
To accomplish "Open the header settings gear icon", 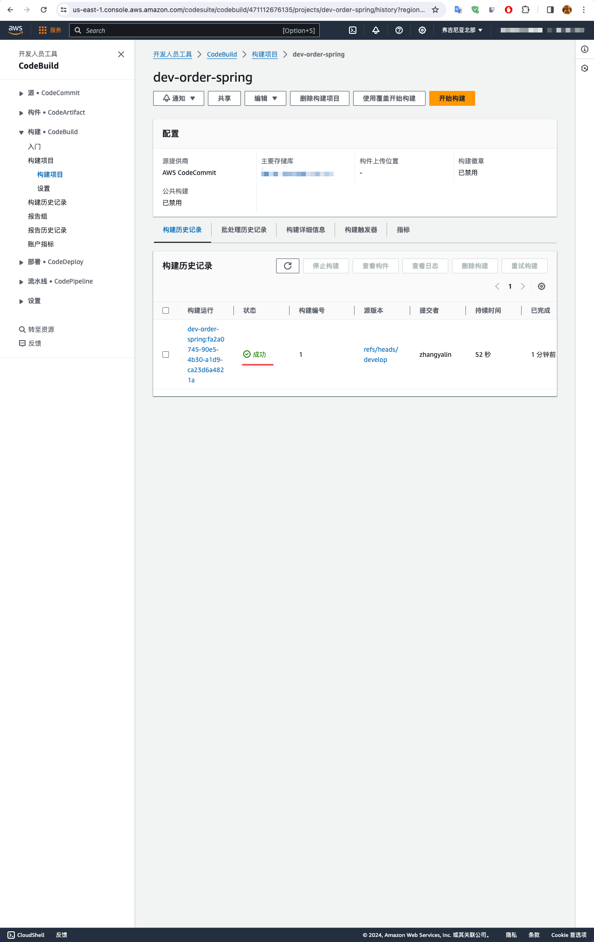I will click(x=422, y=30).
